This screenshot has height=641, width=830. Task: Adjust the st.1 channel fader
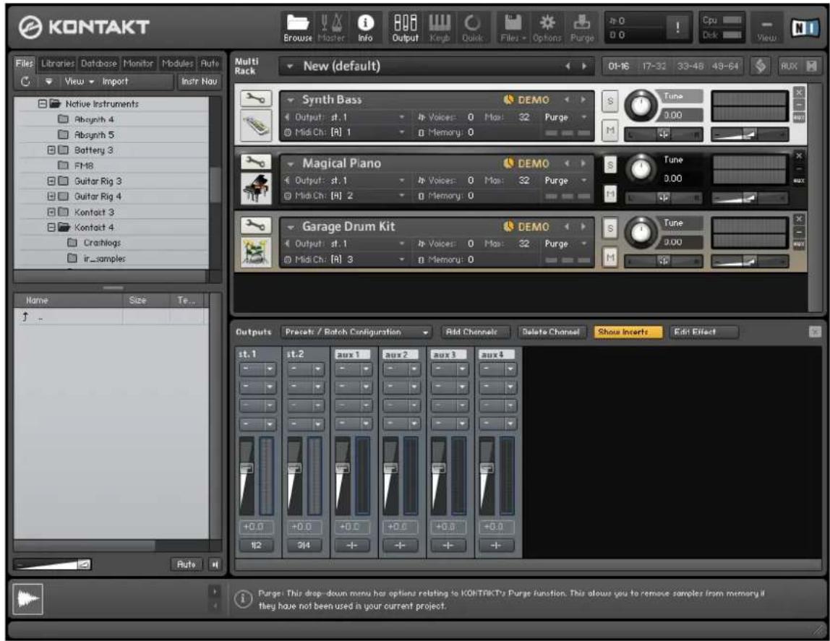pyautogui.click(x=247, y=468)
